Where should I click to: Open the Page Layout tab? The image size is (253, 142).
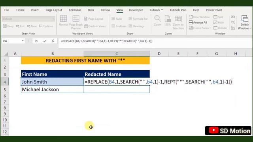pos(54,10)
